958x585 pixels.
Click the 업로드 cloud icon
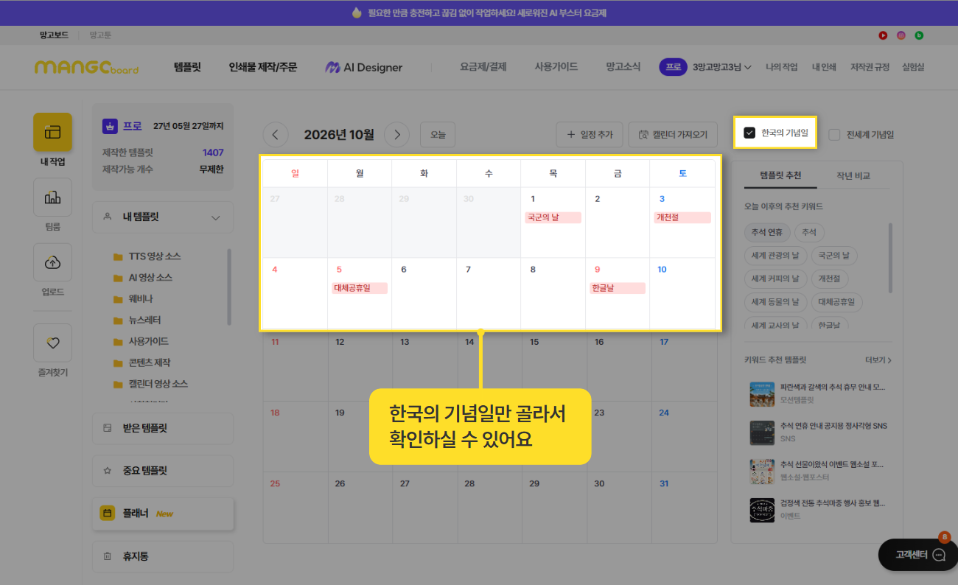pyautogui.click(x=52, y=262)
